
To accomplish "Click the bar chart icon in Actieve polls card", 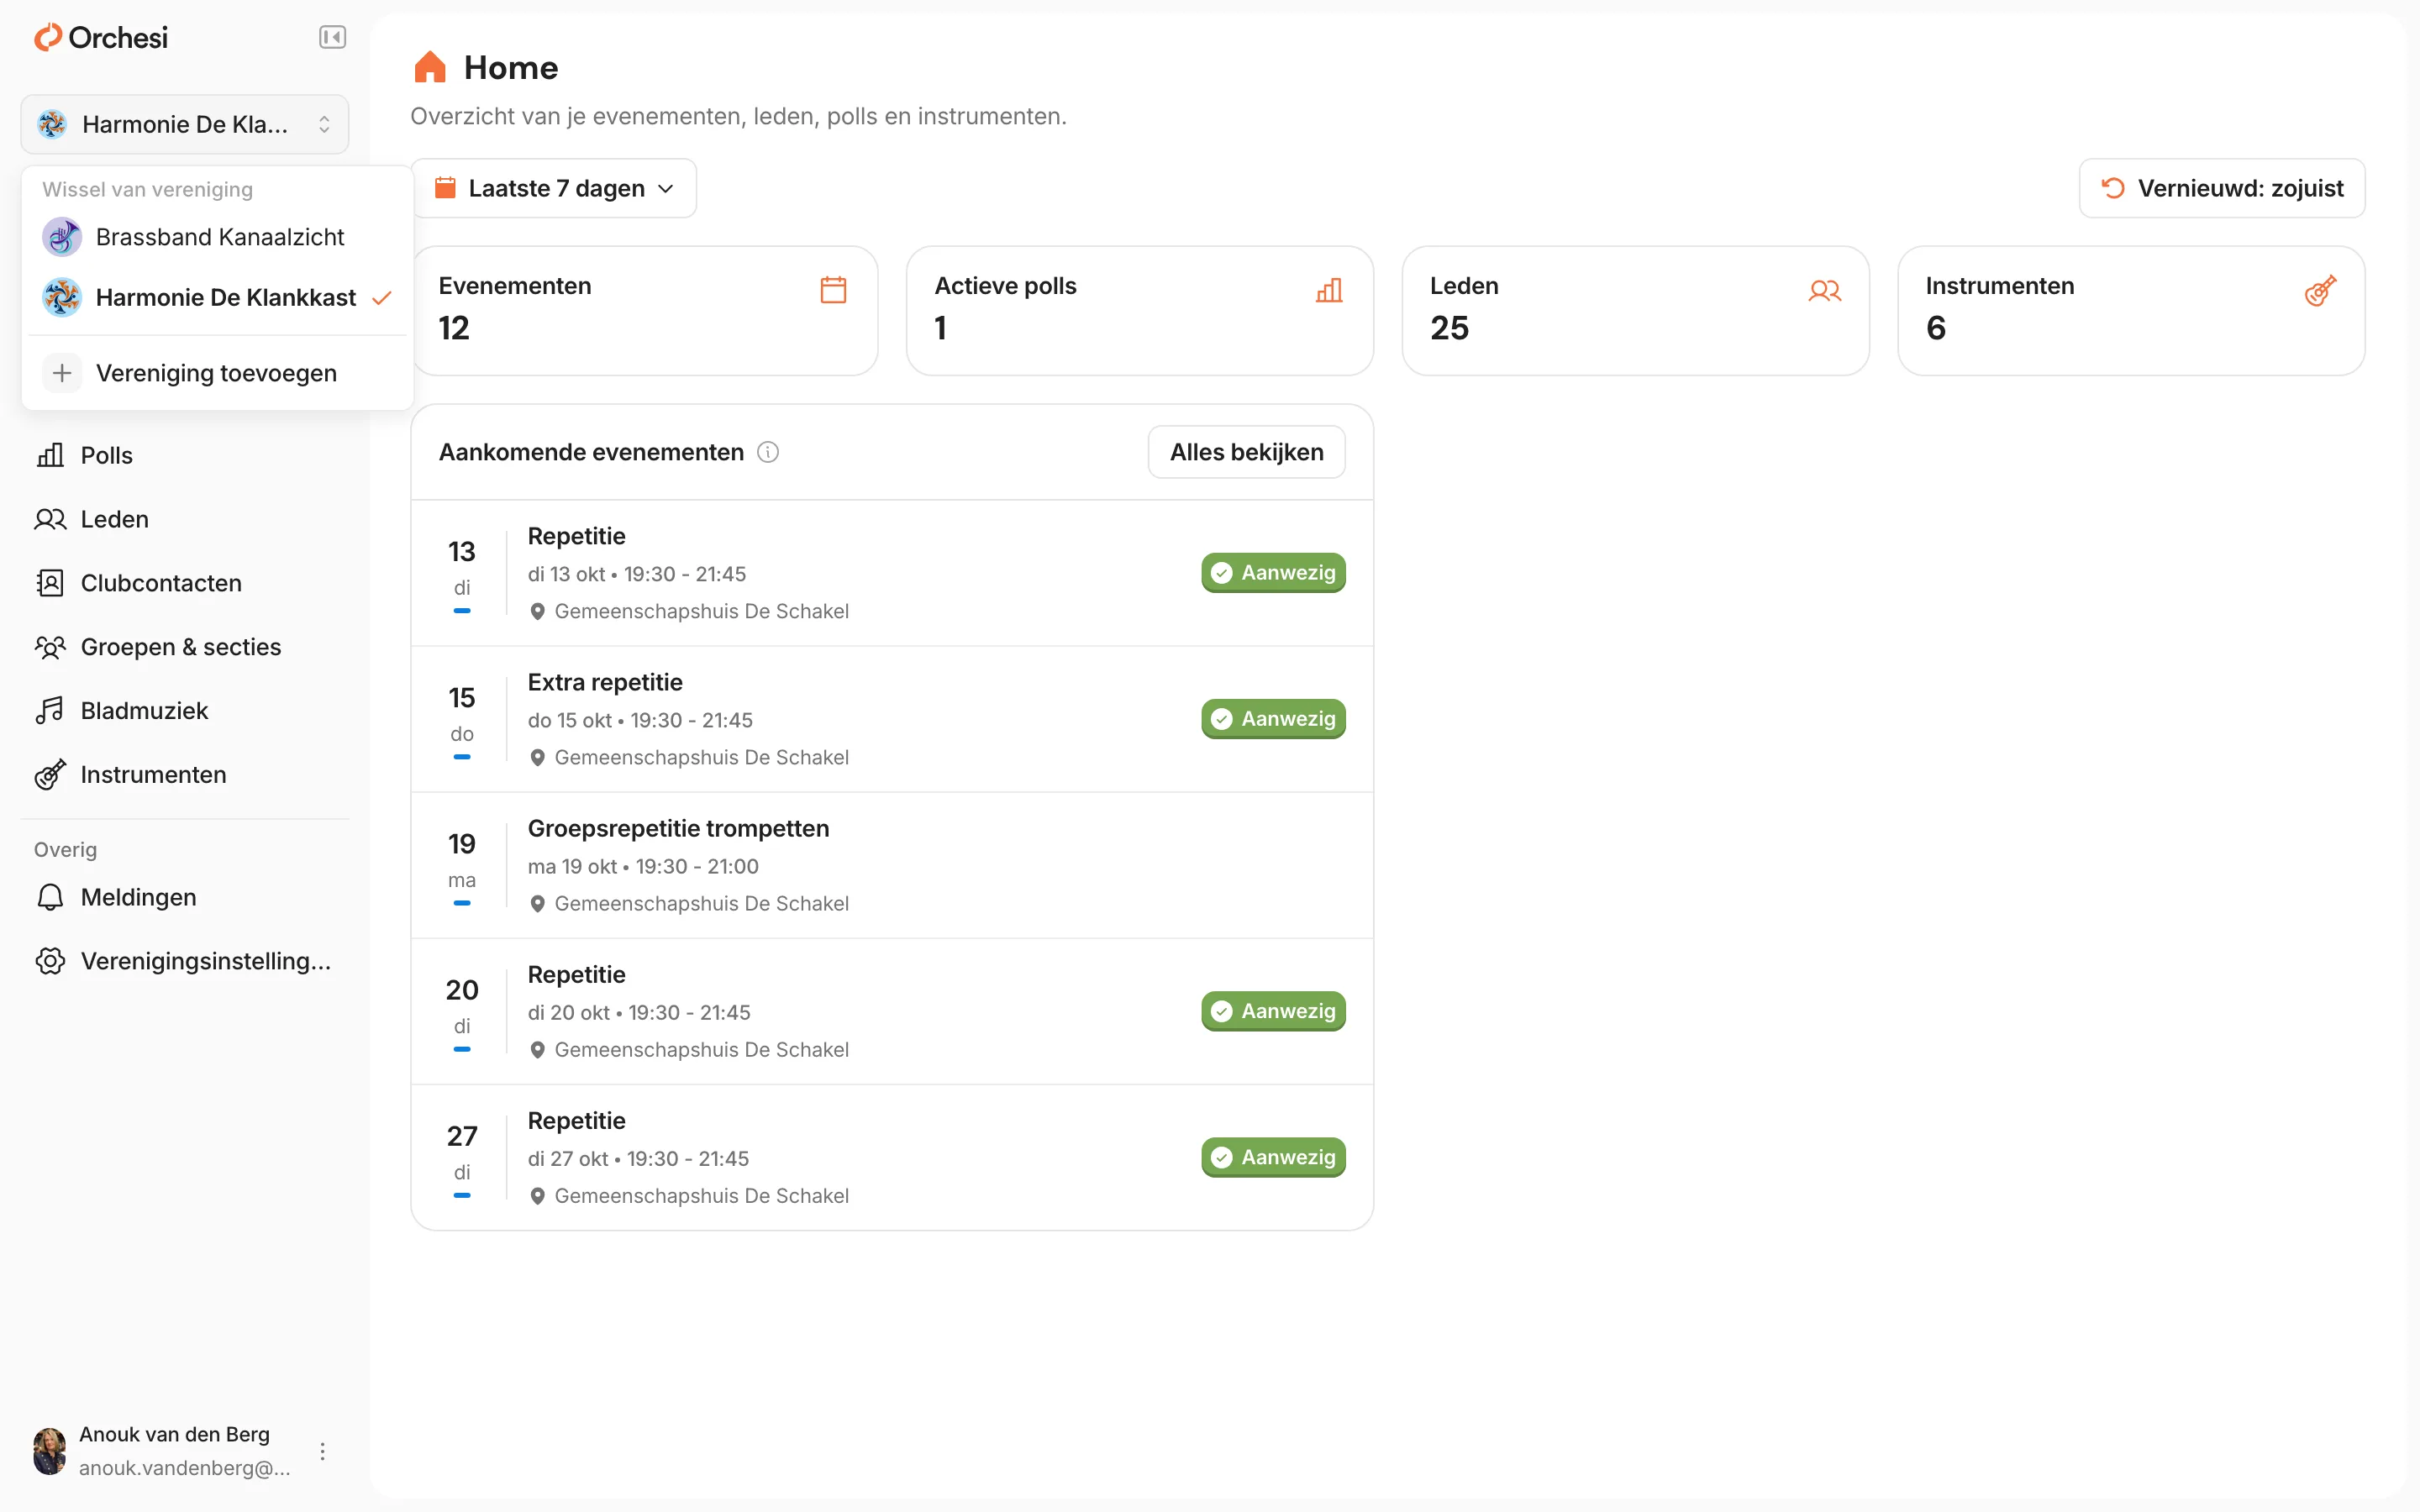I will [x=1329, y=290].
